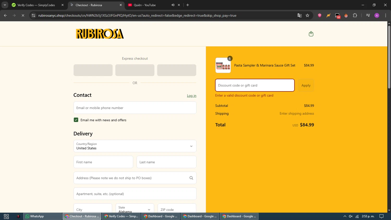Close the YouTube tab
This screenshot has height=220, width=391.
(179, 5)
